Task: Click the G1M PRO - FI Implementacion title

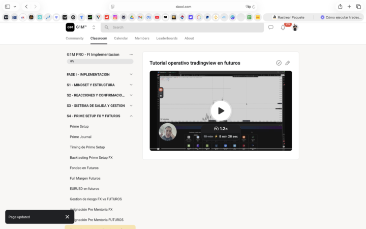Action: coord(93,54)
